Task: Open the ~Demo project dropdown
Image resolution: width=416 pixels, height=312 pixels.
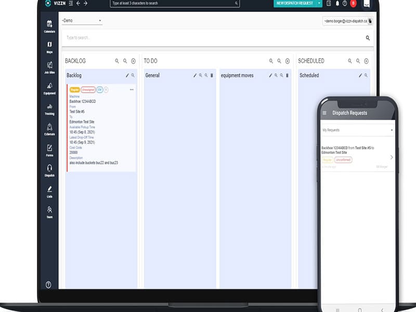Action: [82, 21]
